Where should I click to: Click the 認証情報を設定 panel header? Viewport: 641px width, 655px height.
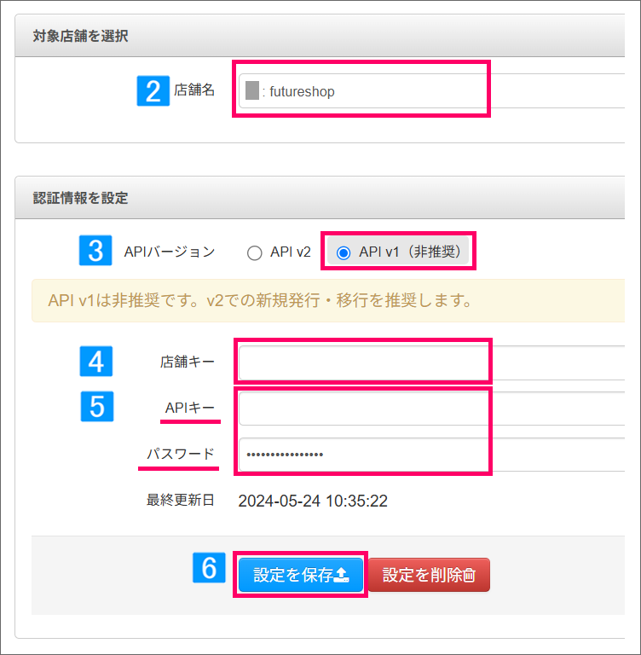[x=320, y=198]
